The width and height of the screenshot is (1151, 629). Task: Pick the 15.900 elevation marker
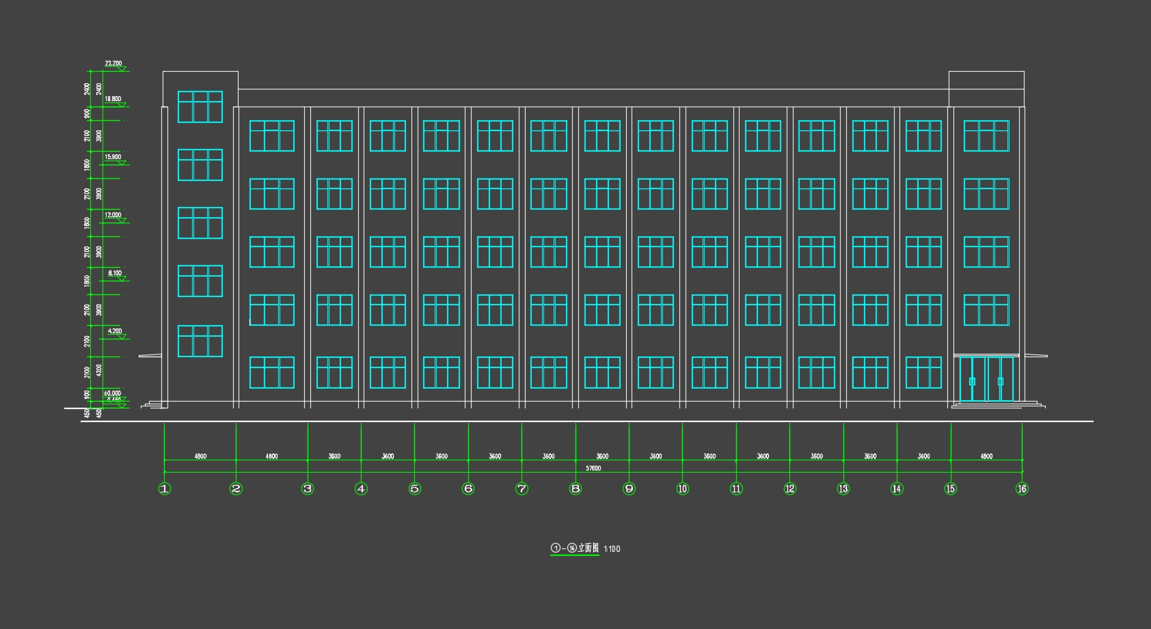(x=113, y=158)
